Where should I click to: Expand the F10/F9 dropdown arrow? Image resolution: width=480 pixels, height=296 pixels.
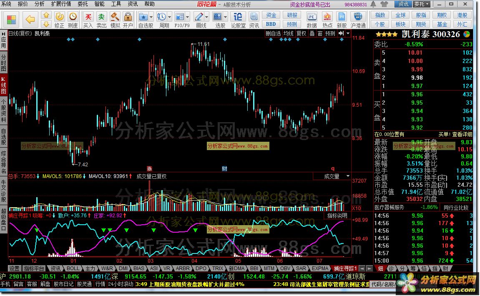coord(188,17)
